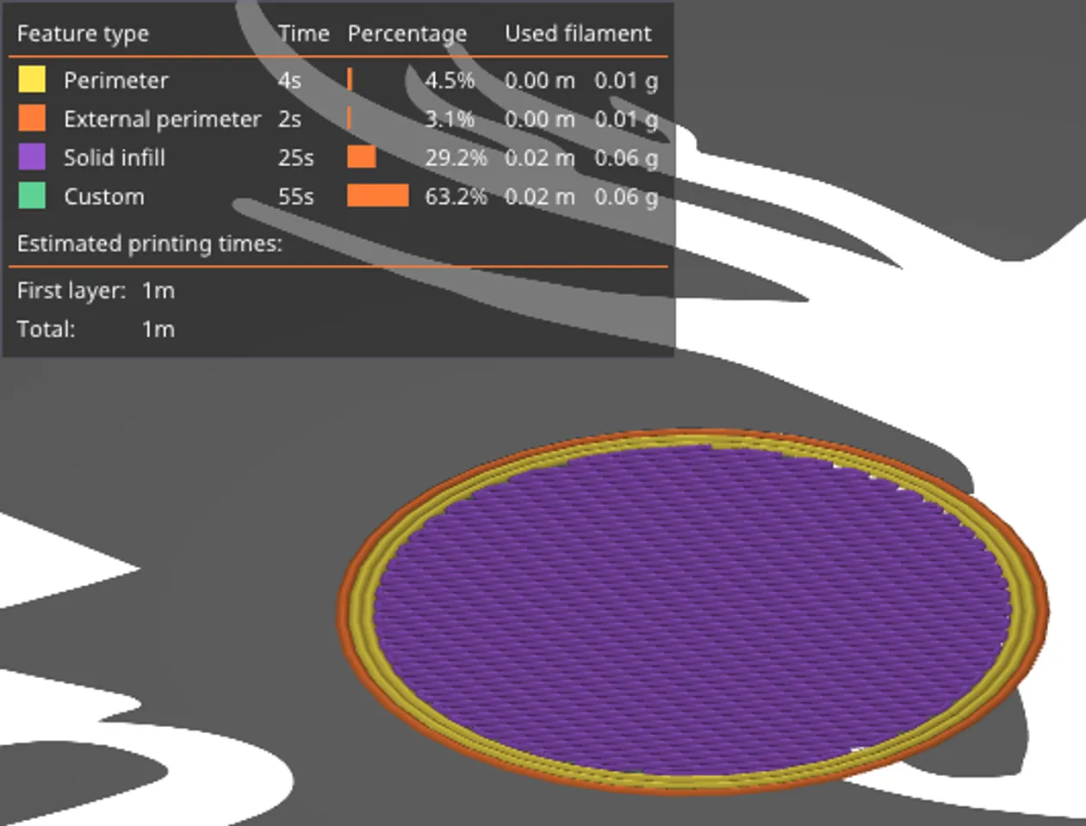The height and width of the screenshot is (826, 1086).
Task: Click the Feature type column header
Action: point(83,34)
